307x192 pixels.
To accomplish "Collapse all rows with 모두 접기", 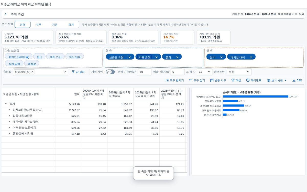I will pyautogui.click(x=197, y=80).
